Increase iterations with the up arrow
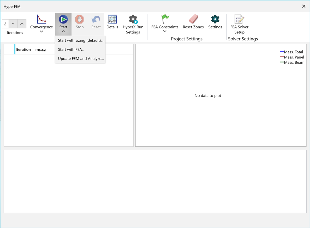Image resolution: width=310 pixels, height=228 pixels. pos(22,24)
